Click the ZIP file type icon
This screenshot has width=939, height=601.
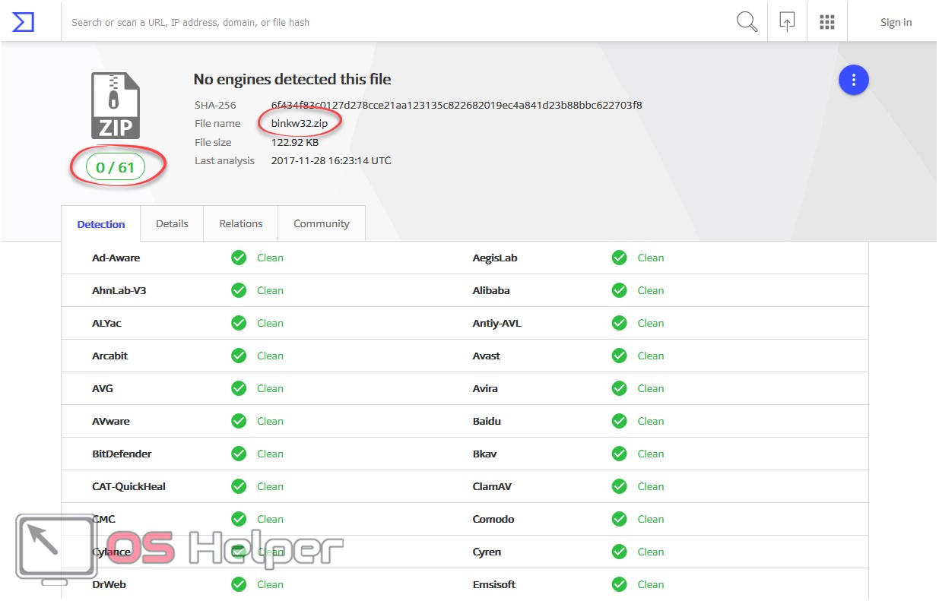[116, 106]
